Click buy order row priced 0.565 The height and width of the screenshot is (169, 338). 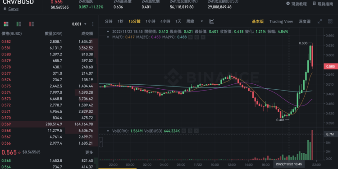coord(49,160)
